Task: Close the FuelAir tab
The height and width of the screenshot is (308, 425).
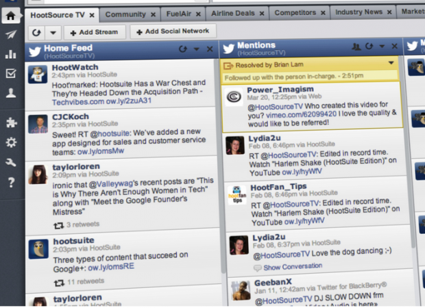Action: (x=198, y=14)
